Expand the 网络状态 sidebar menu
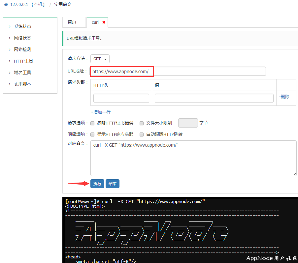298x263 pixels. click(22, 38)
